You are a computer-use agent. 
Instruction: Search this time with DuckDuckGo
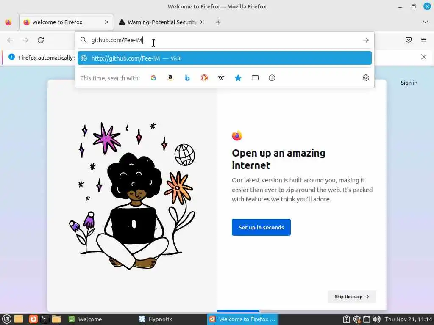[204, 78]
